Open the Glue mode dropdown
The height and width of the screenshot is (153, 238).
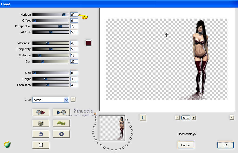[51, 100]
